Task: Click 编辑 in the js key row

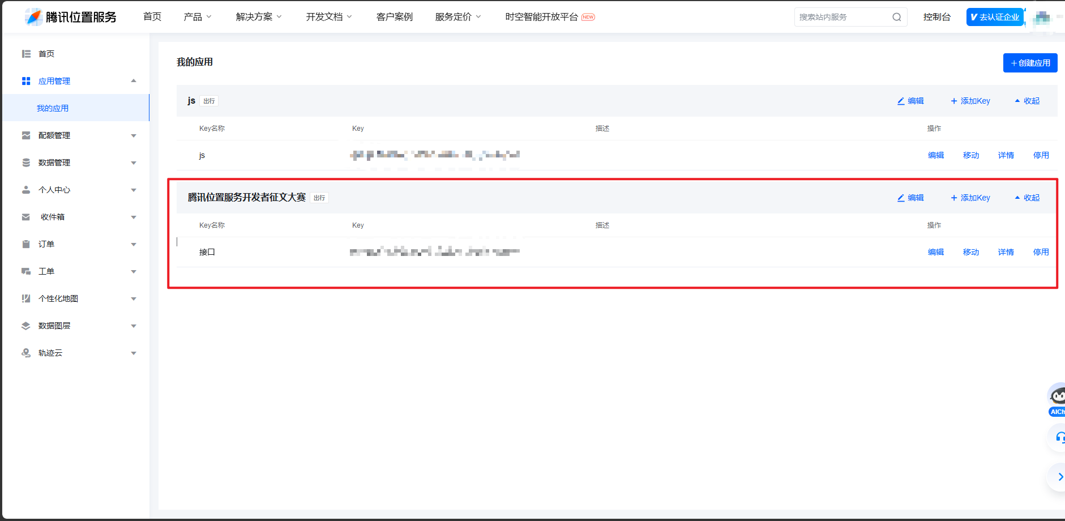Action: click(x=936, y=155)
